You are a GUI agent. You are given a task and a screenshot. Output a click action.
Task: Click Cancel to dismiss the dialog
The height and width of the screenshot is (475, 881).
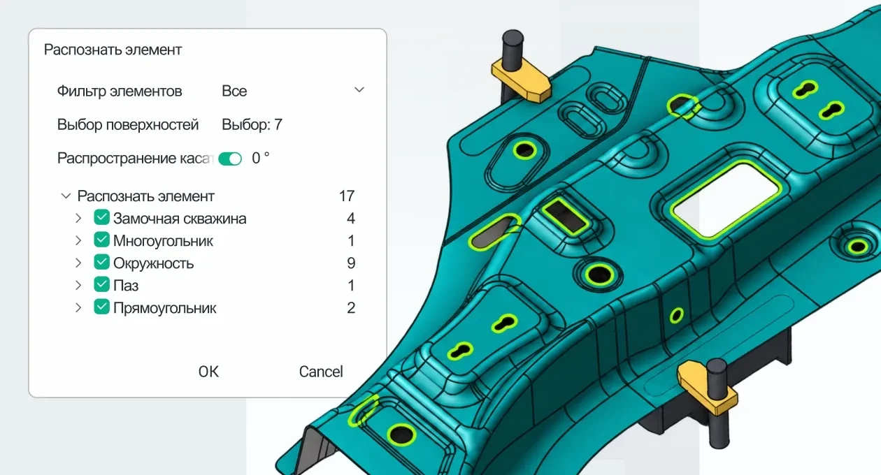point(321,372)
